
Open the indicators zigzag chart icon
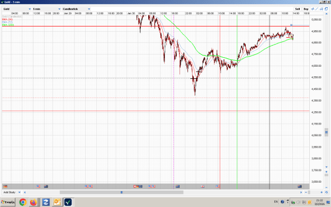[x=312, y=9]
